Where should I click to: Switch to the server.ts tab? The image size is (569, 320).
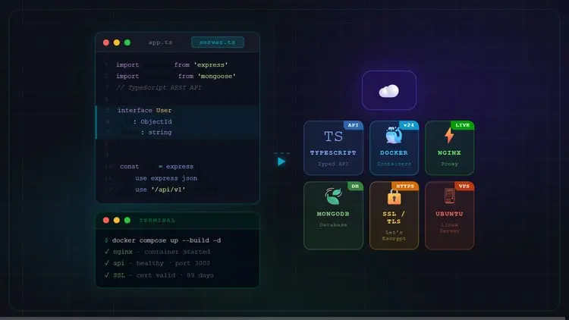tap(218, 42)
